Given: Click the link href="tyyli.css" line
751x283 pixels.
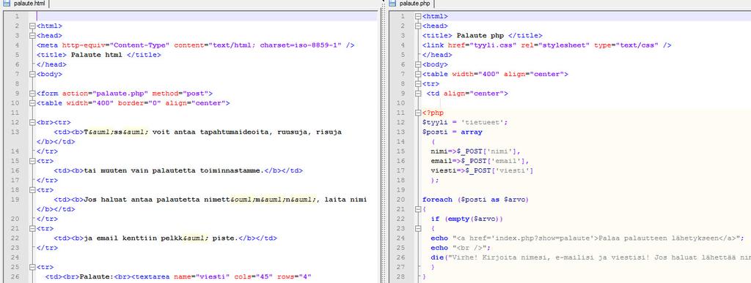Looking at the screenshot, I should point(547,45).
